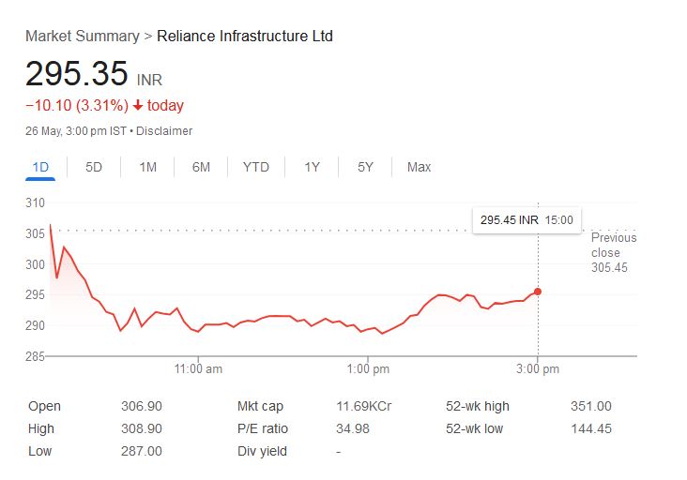View the 5Y price chart
The height and width of the screenshot is (480, 687).
point(365,167)
